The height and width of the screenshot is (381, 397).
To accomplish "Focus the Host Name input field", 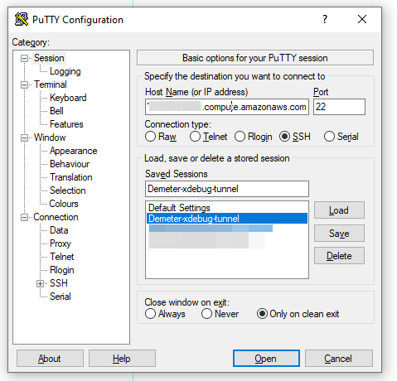I will point(227,107).
